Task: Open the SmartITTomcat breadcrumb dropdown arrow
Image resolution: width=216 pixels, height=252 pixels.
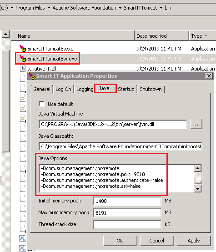Action: pos(161,8)
